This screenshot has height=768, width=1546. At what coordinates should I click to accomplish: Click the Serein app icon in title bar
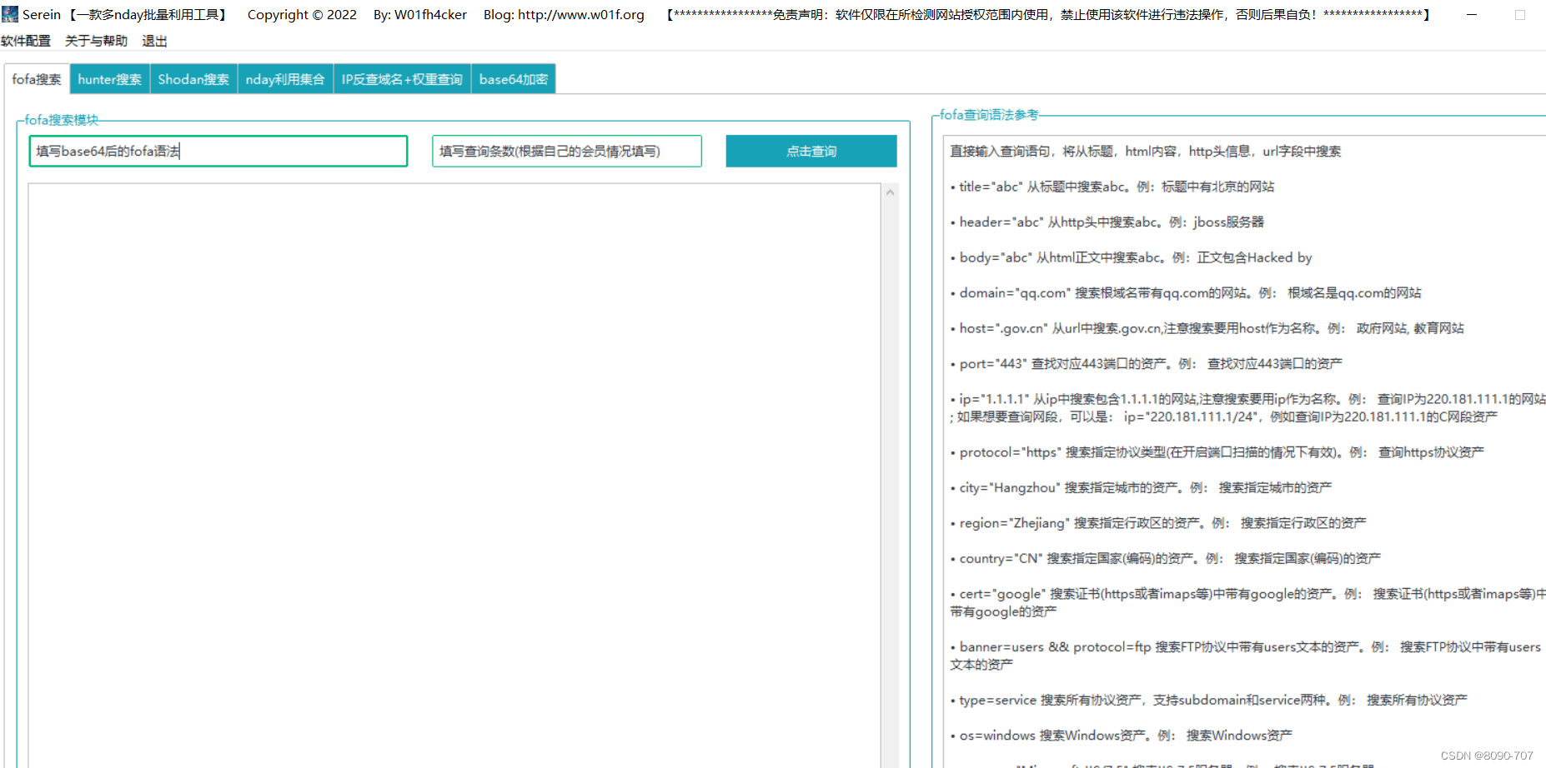10,14
